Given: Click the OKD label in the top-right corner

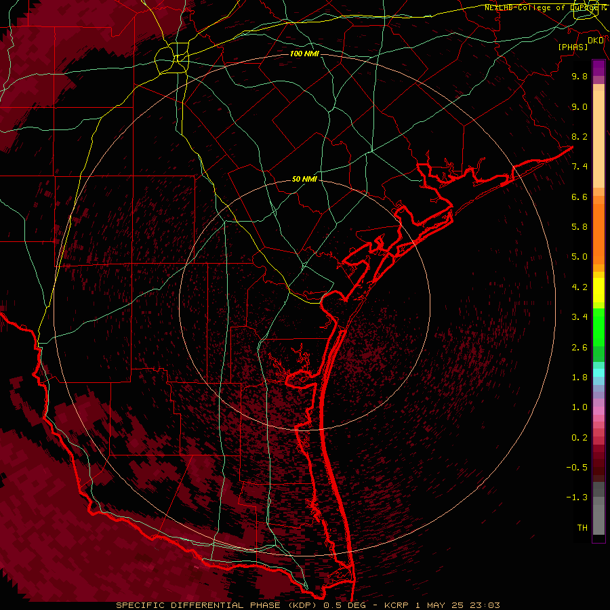Looking at the screenshot, I should [596, 41].
